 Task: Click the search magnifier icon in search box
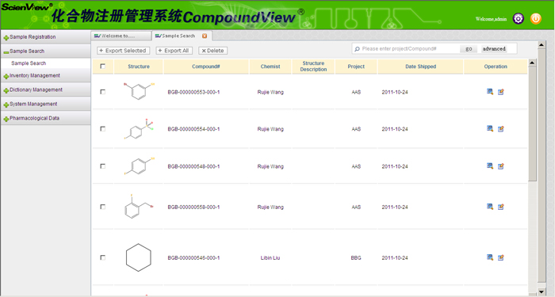[357, 49]
